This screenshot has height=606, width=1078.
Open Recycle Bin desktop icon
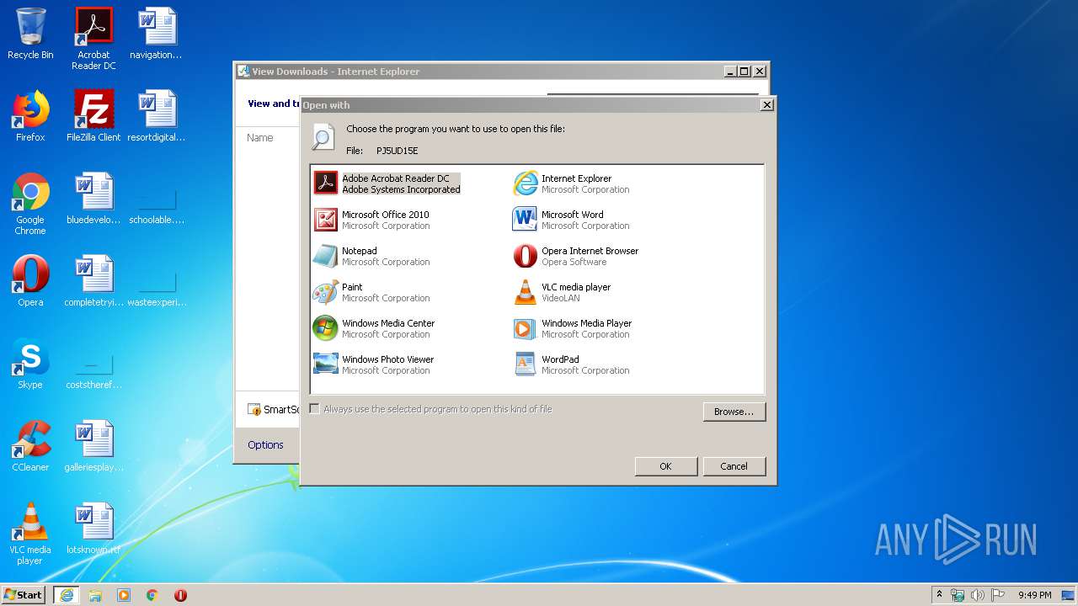pos(30,34)
